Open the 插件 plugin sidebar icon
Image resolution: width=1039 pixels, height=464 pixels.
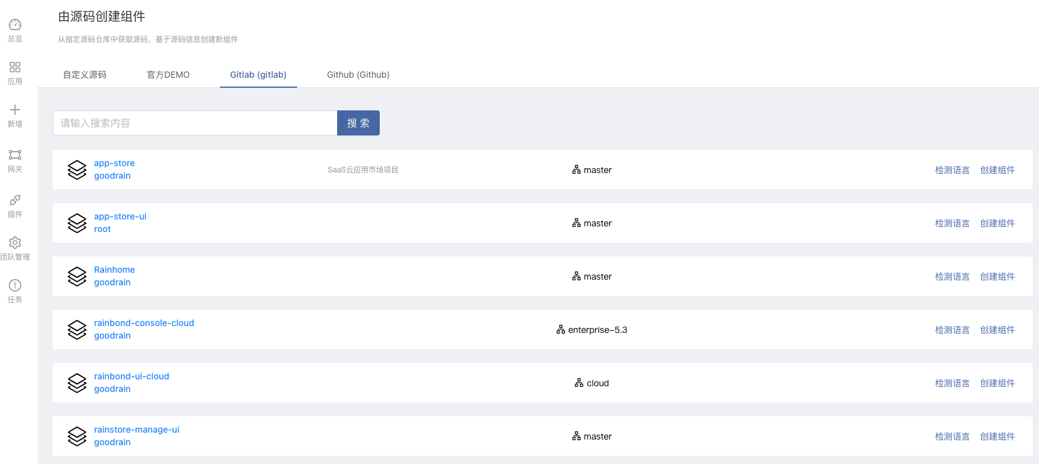15,200
